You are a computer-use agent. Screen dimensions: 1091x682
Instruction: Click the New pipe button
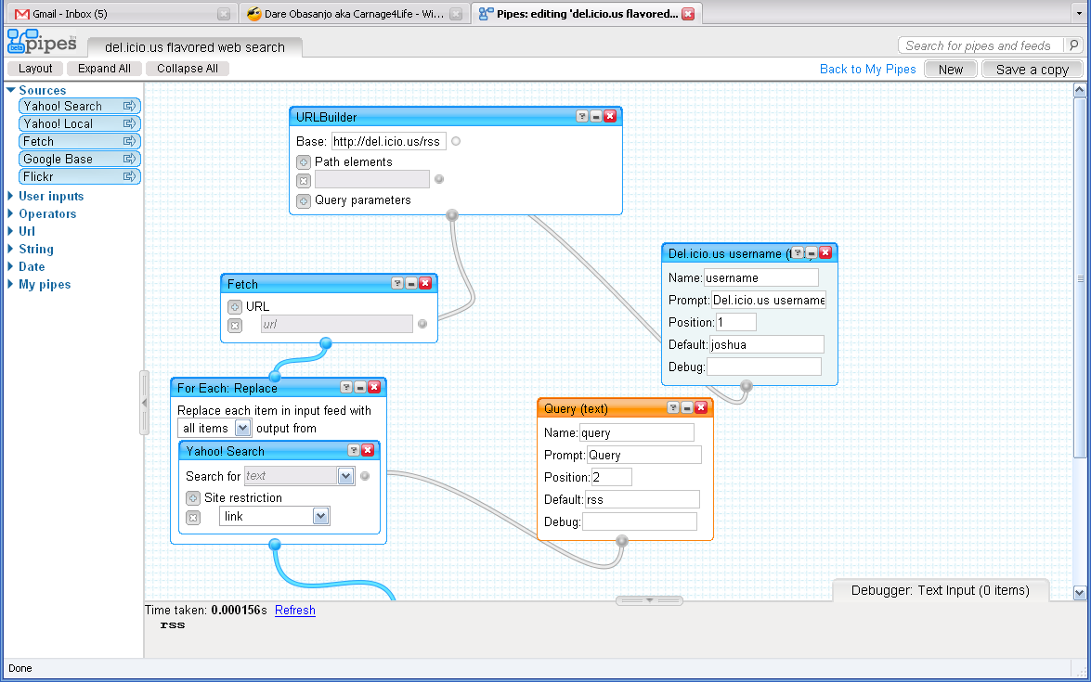951,70
